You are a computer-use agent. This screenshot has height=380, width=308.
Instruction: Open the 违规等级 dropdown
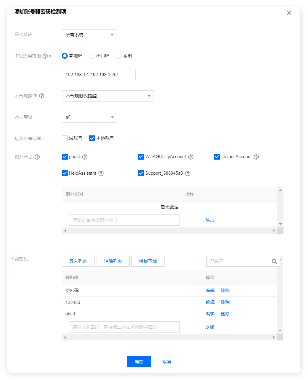(x=89, y=117)
